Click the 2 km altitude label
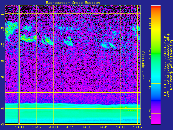 pyautogui.click(x=3, y=108)
